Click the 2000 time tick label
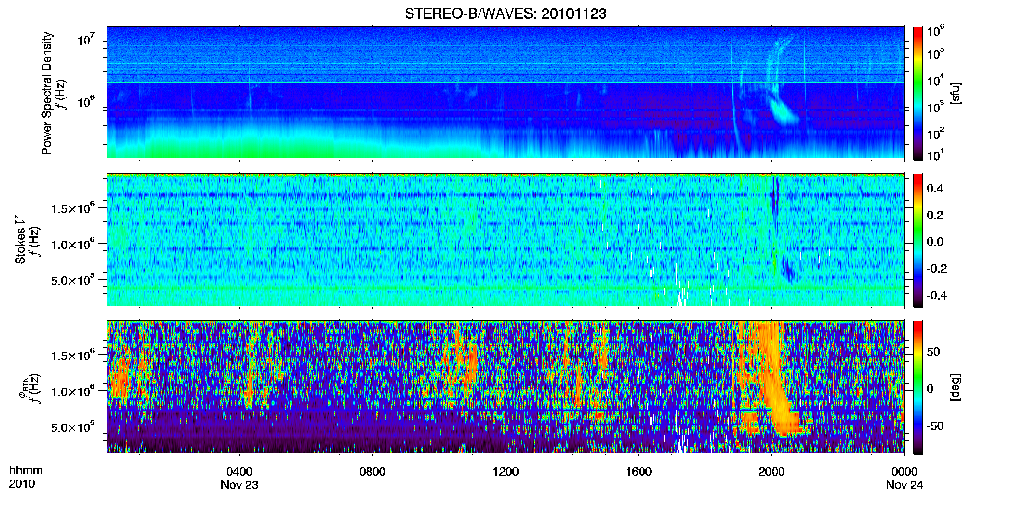 click(x=771, y=472)
